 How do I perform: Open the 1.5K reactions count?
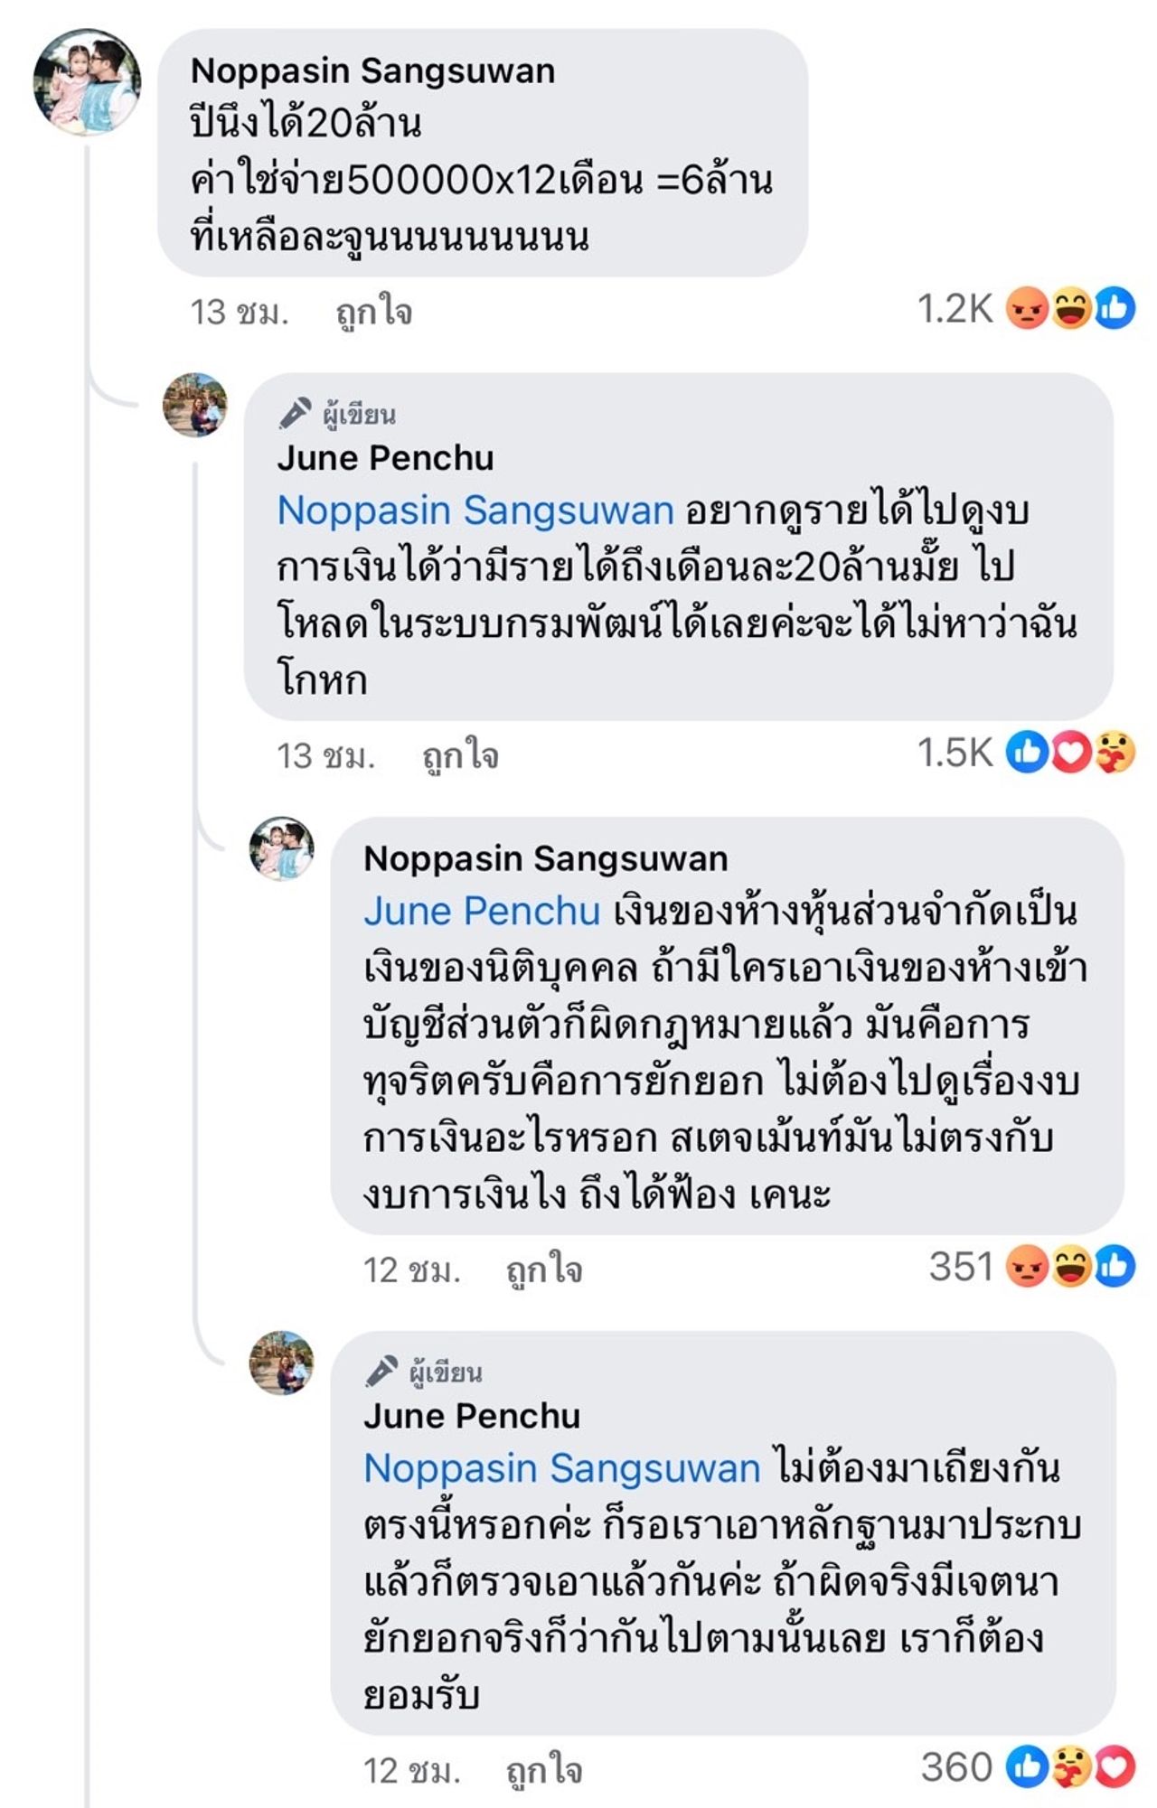tap(955, 753)
